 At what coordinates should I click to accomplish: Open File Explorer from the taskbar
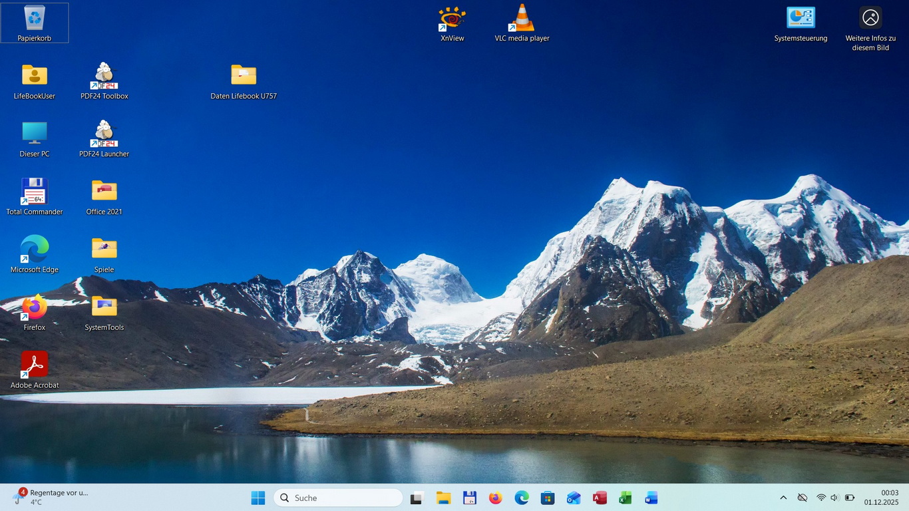point(443,498)
